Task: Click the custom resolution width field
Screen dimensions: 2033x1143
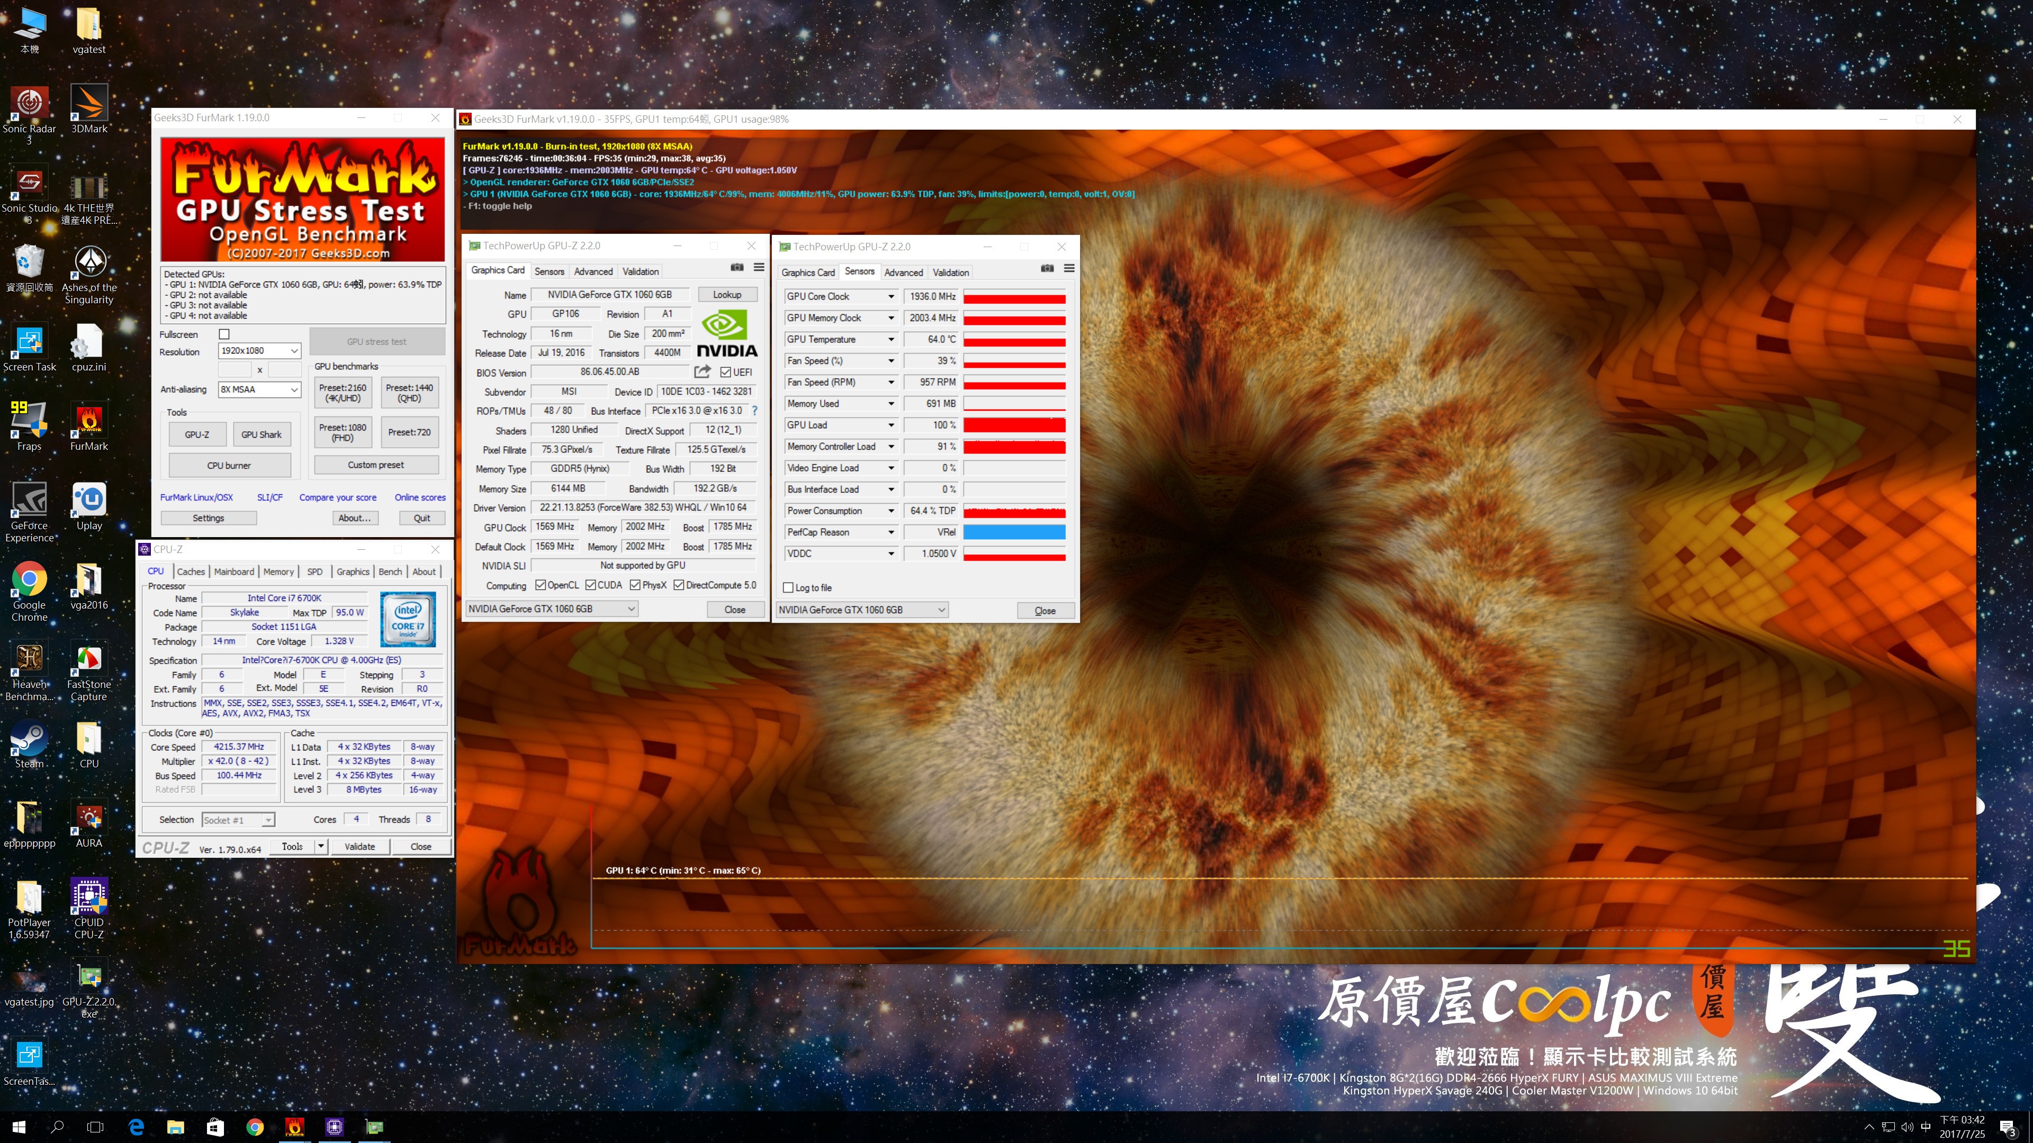Action: pos(235,370)
